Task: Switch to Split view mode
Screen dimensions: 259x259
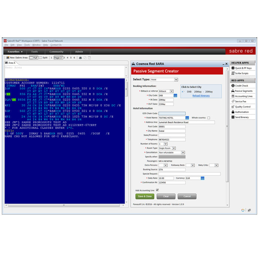Action: point(43,58)
